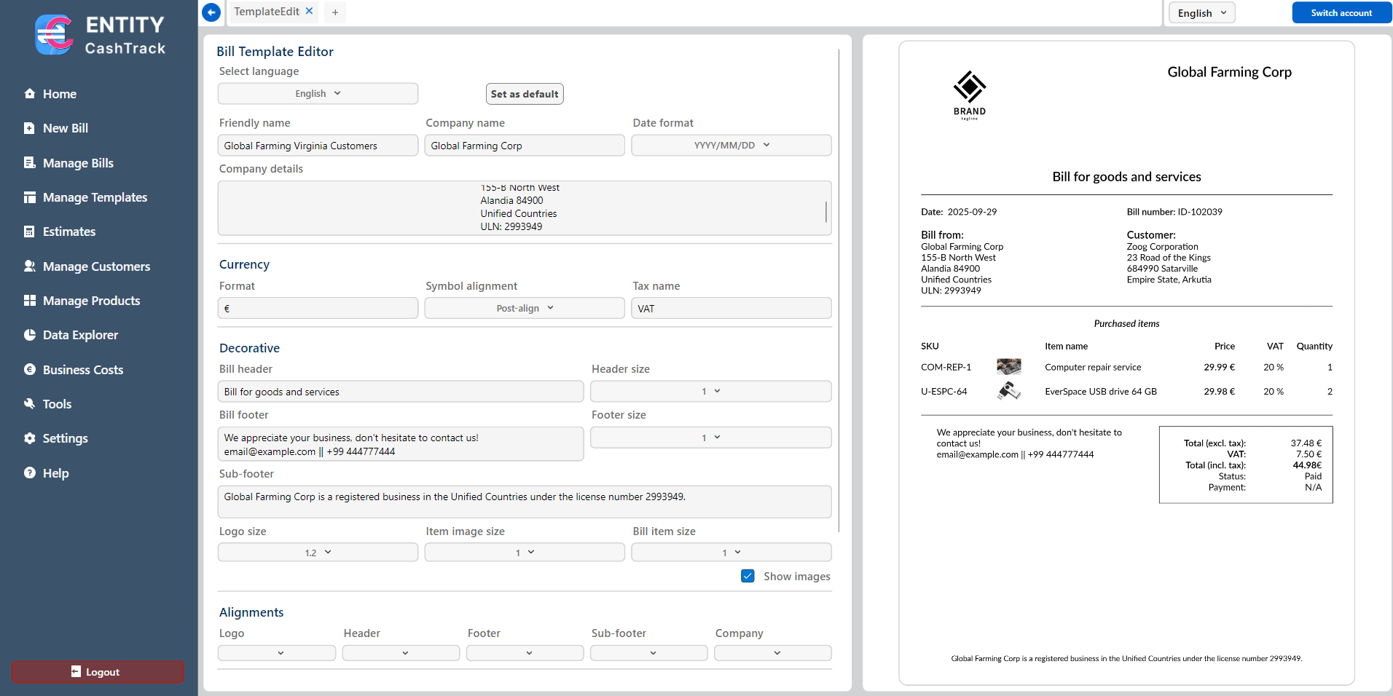Viewport: 1393px width, 696px height.
Task: Click the Company details scrollbar
Action: tap(825, 212)
